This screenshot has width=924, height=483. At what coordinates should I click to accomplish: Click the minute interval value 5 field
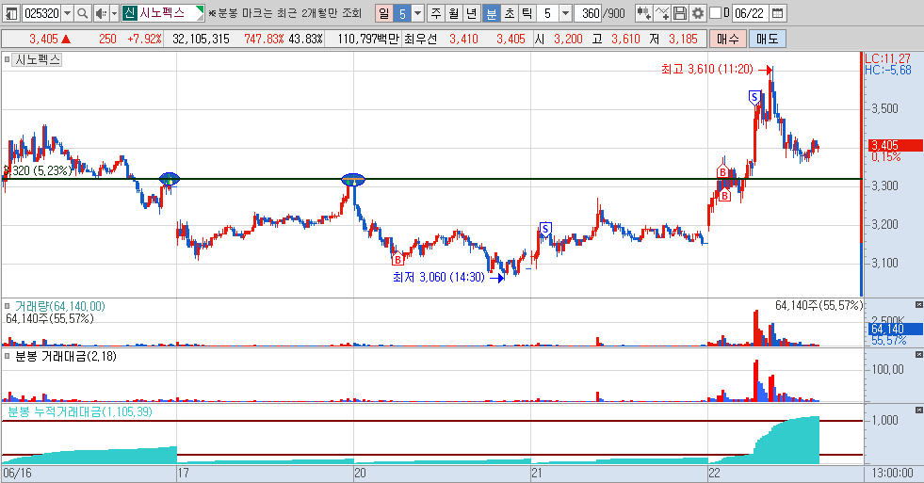tap(548, 13)
